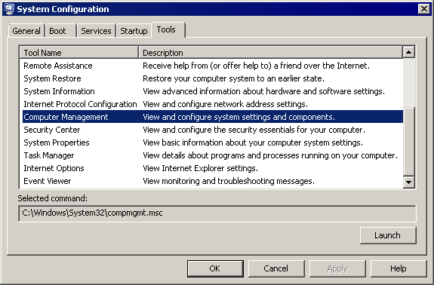This screenshot has width=434, height=285.
Task: Click the scroll down arrow of tools list
Action: (409, 182)
